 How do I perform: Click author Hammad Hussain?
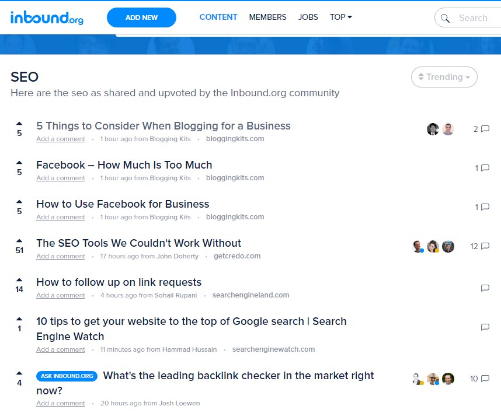click(x=189, y=350)
